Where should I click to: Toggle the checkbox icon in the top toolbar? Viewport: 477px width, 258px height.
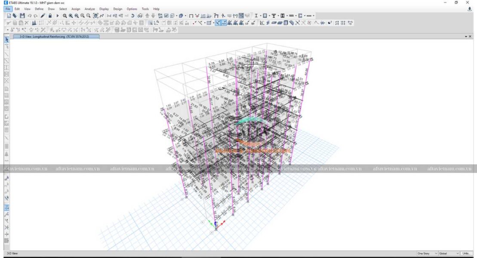pyautogui.click(x=166, y=16)
